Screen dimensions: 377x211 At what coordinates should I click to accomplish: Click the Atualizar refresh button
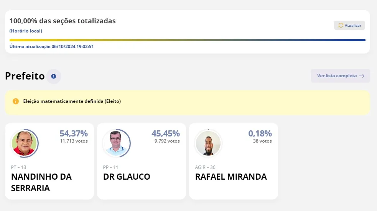click(x=349, y=25)
